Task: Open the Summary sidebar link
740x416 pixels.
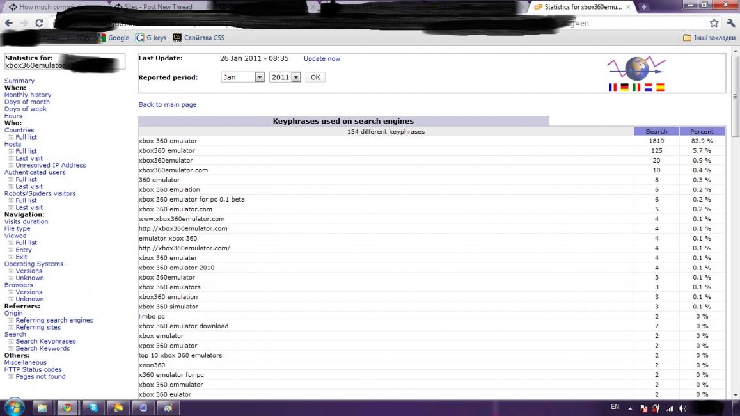Action: [x=19, y=81]
